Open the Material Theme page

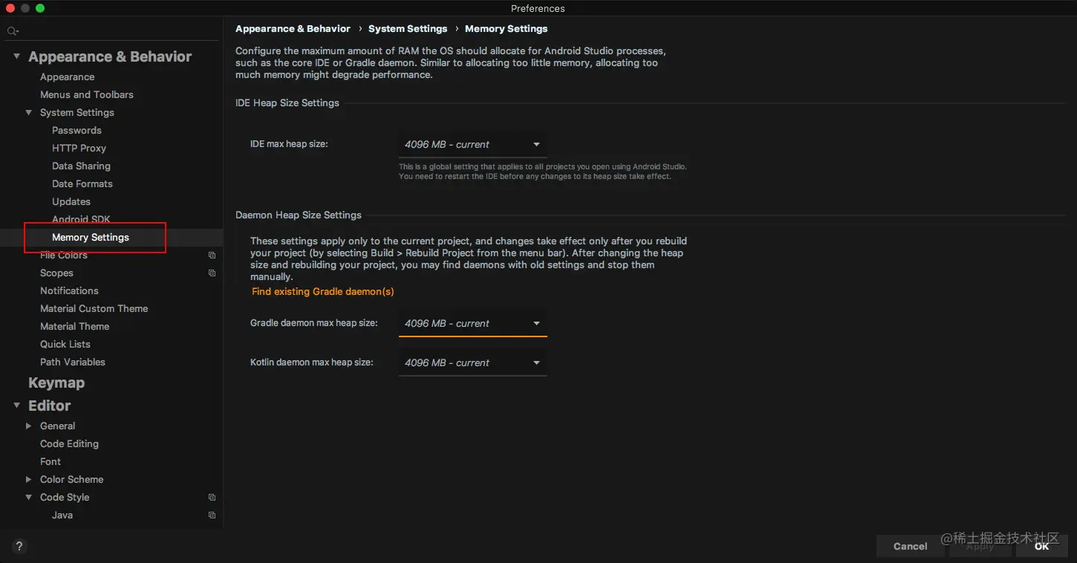[74, 326]
